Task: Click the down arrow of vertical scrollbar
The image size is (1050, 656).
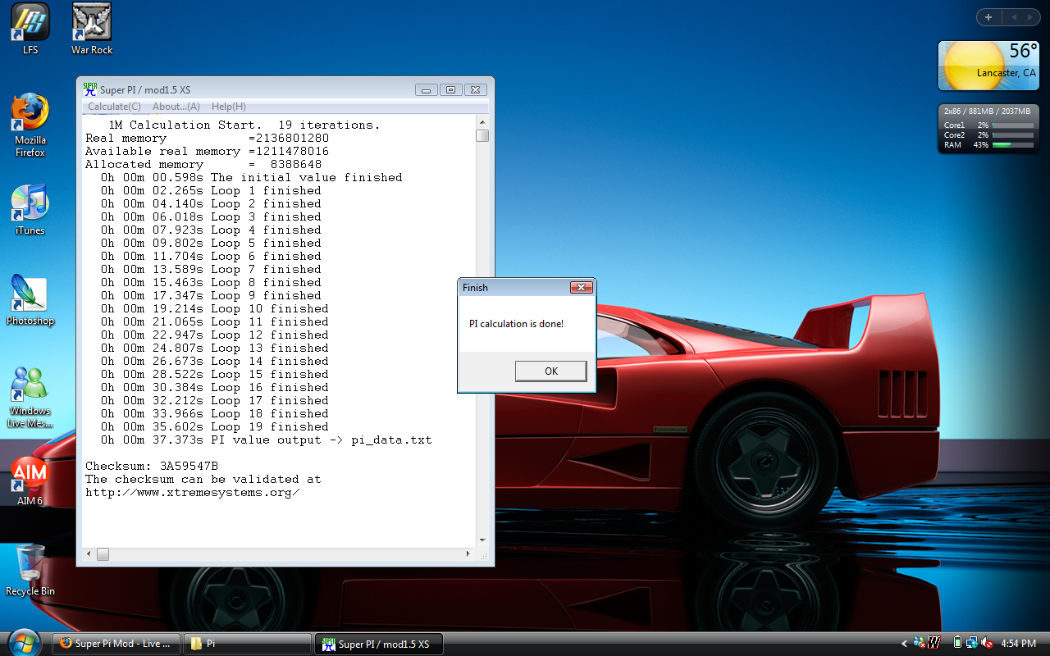Action: pyautogui.click(x=482, y=540)
